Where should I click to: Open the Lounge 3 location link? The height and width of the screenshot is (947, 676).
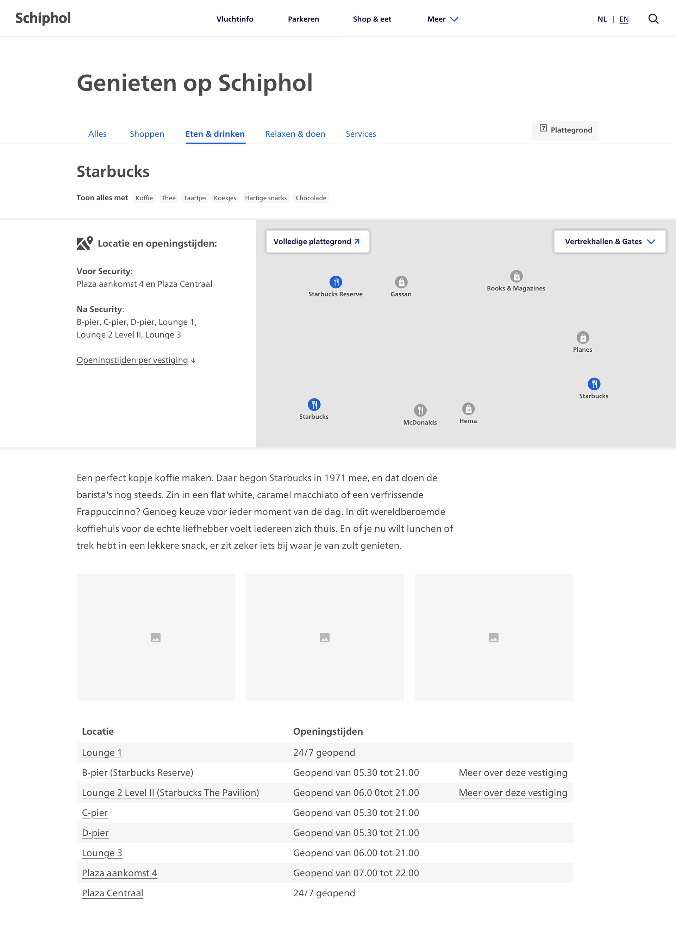coord(102,853)
